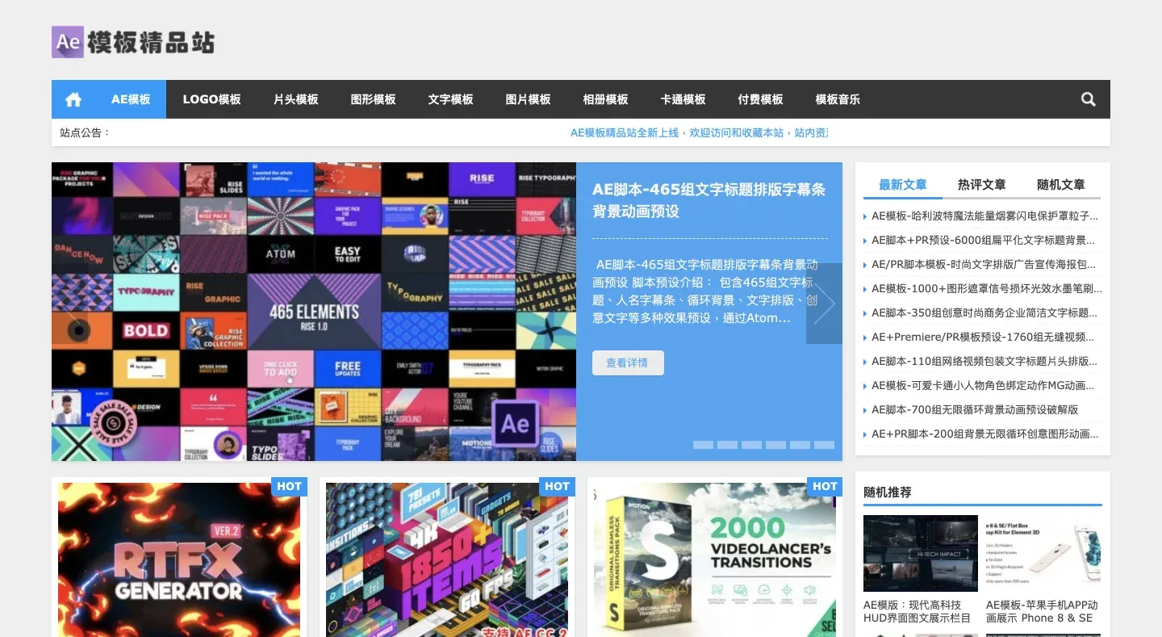Open article AE脚本+PR预设-6000组扁平化文字标题
1162x637 pixels.
(x=983, y=241)
